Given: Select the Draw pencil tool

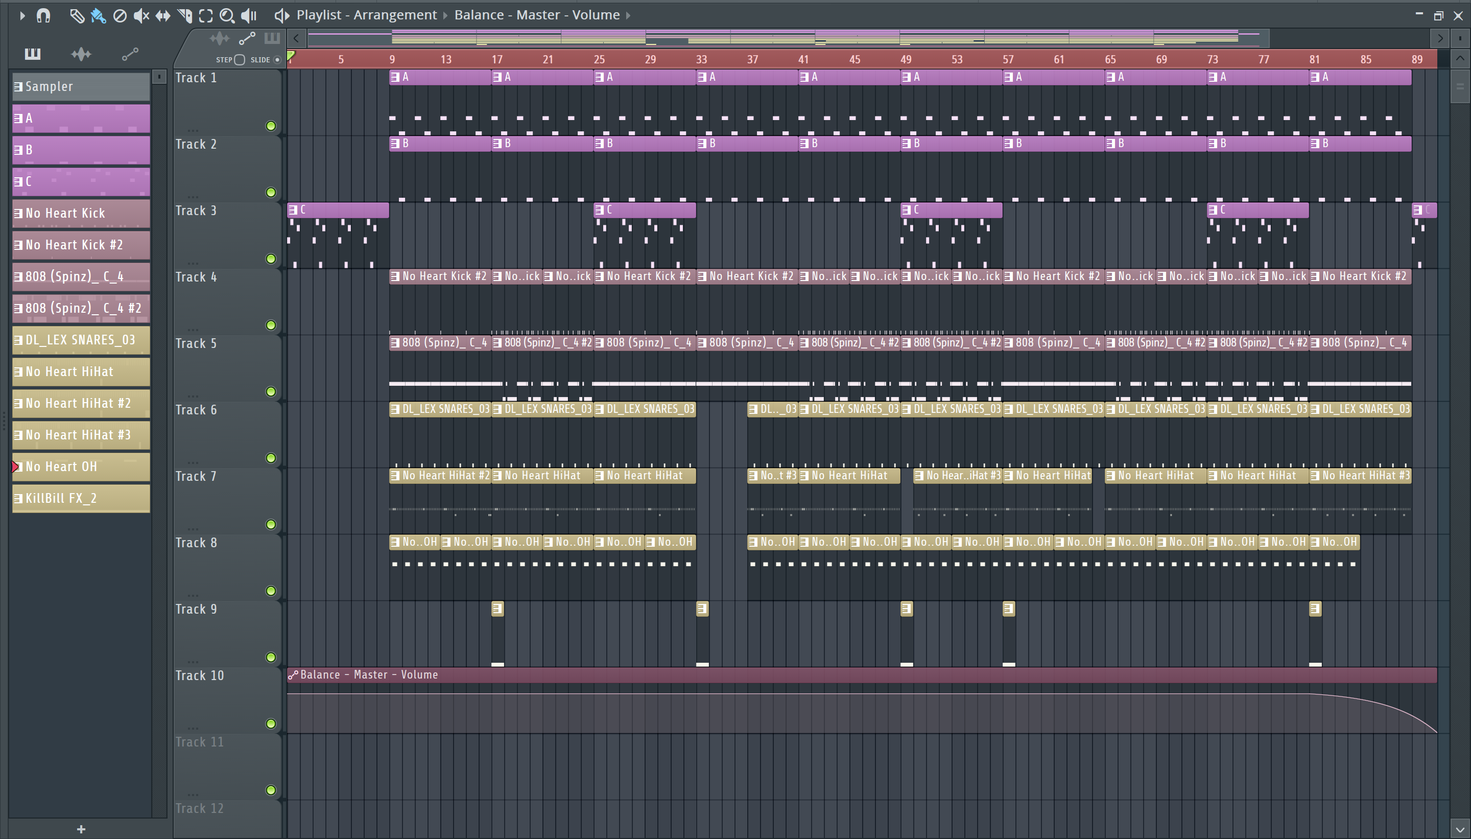Looking at the screenshot, I should [x=77, y=15].
